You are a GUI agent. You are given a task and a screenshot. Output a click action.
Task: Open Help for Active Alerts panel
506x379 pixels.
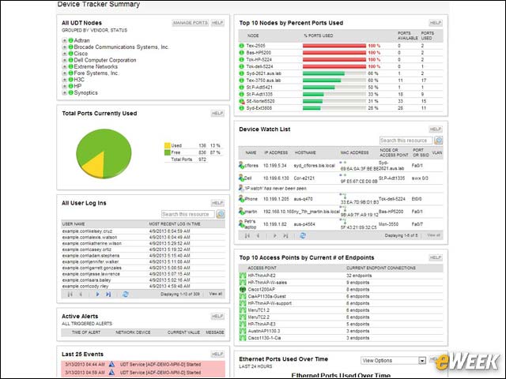(x=217, y=316)
